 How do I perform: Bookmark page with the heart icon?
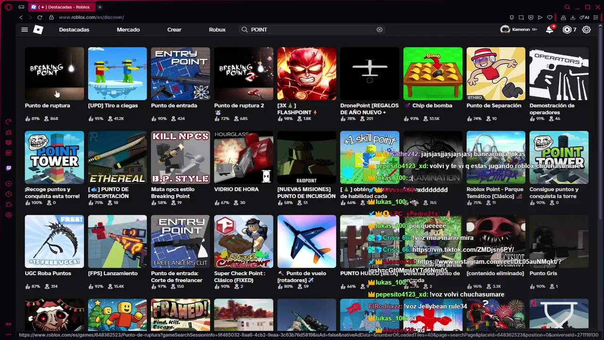[x=550, y=17]
